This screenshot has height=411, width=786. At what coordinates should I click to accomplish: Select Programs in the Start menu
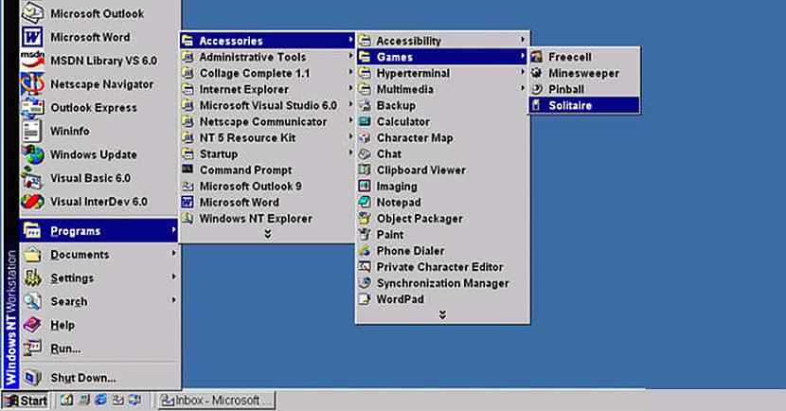[99, 231]
